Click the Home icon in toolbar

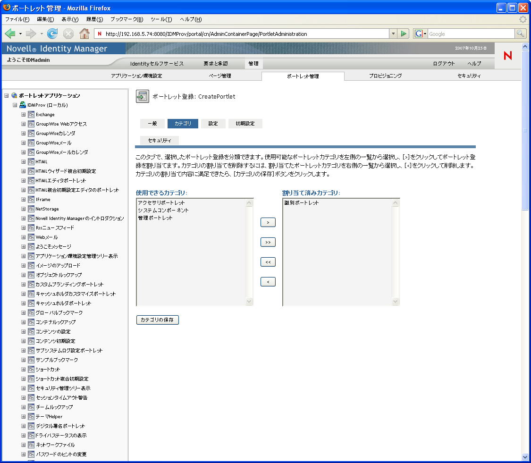(84, 34)
